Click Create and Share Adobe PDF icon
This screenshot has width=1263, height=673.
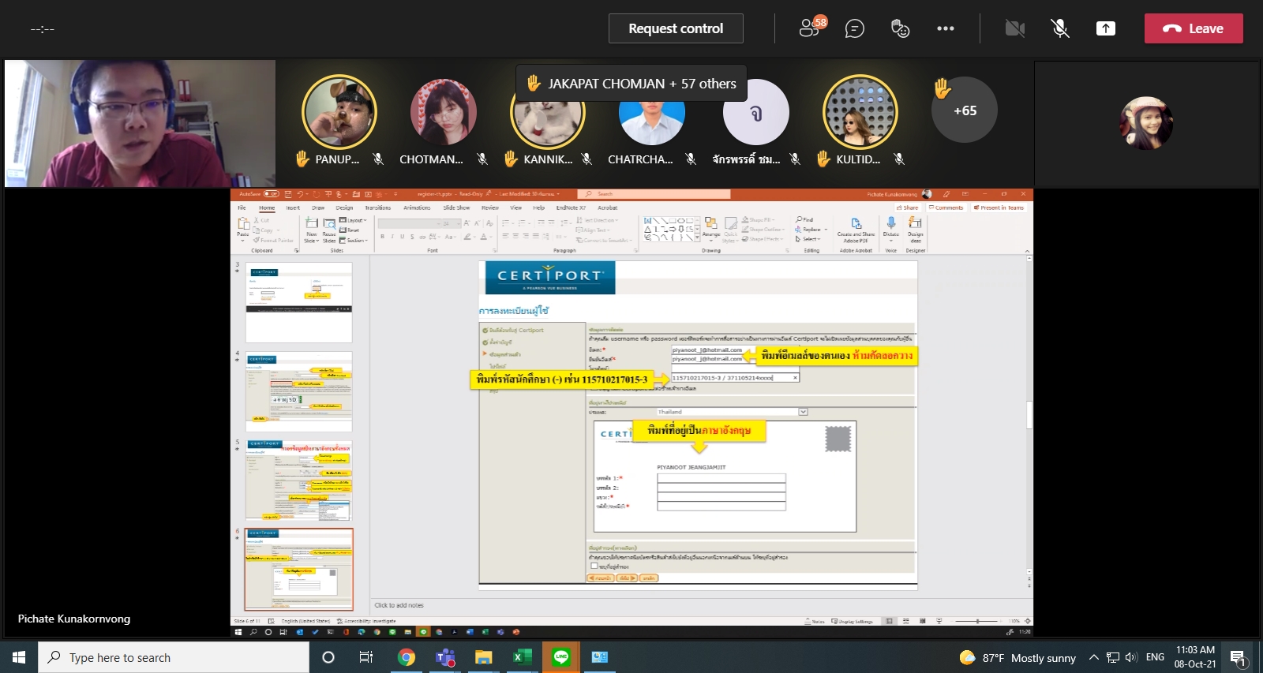tap(856, 224)
